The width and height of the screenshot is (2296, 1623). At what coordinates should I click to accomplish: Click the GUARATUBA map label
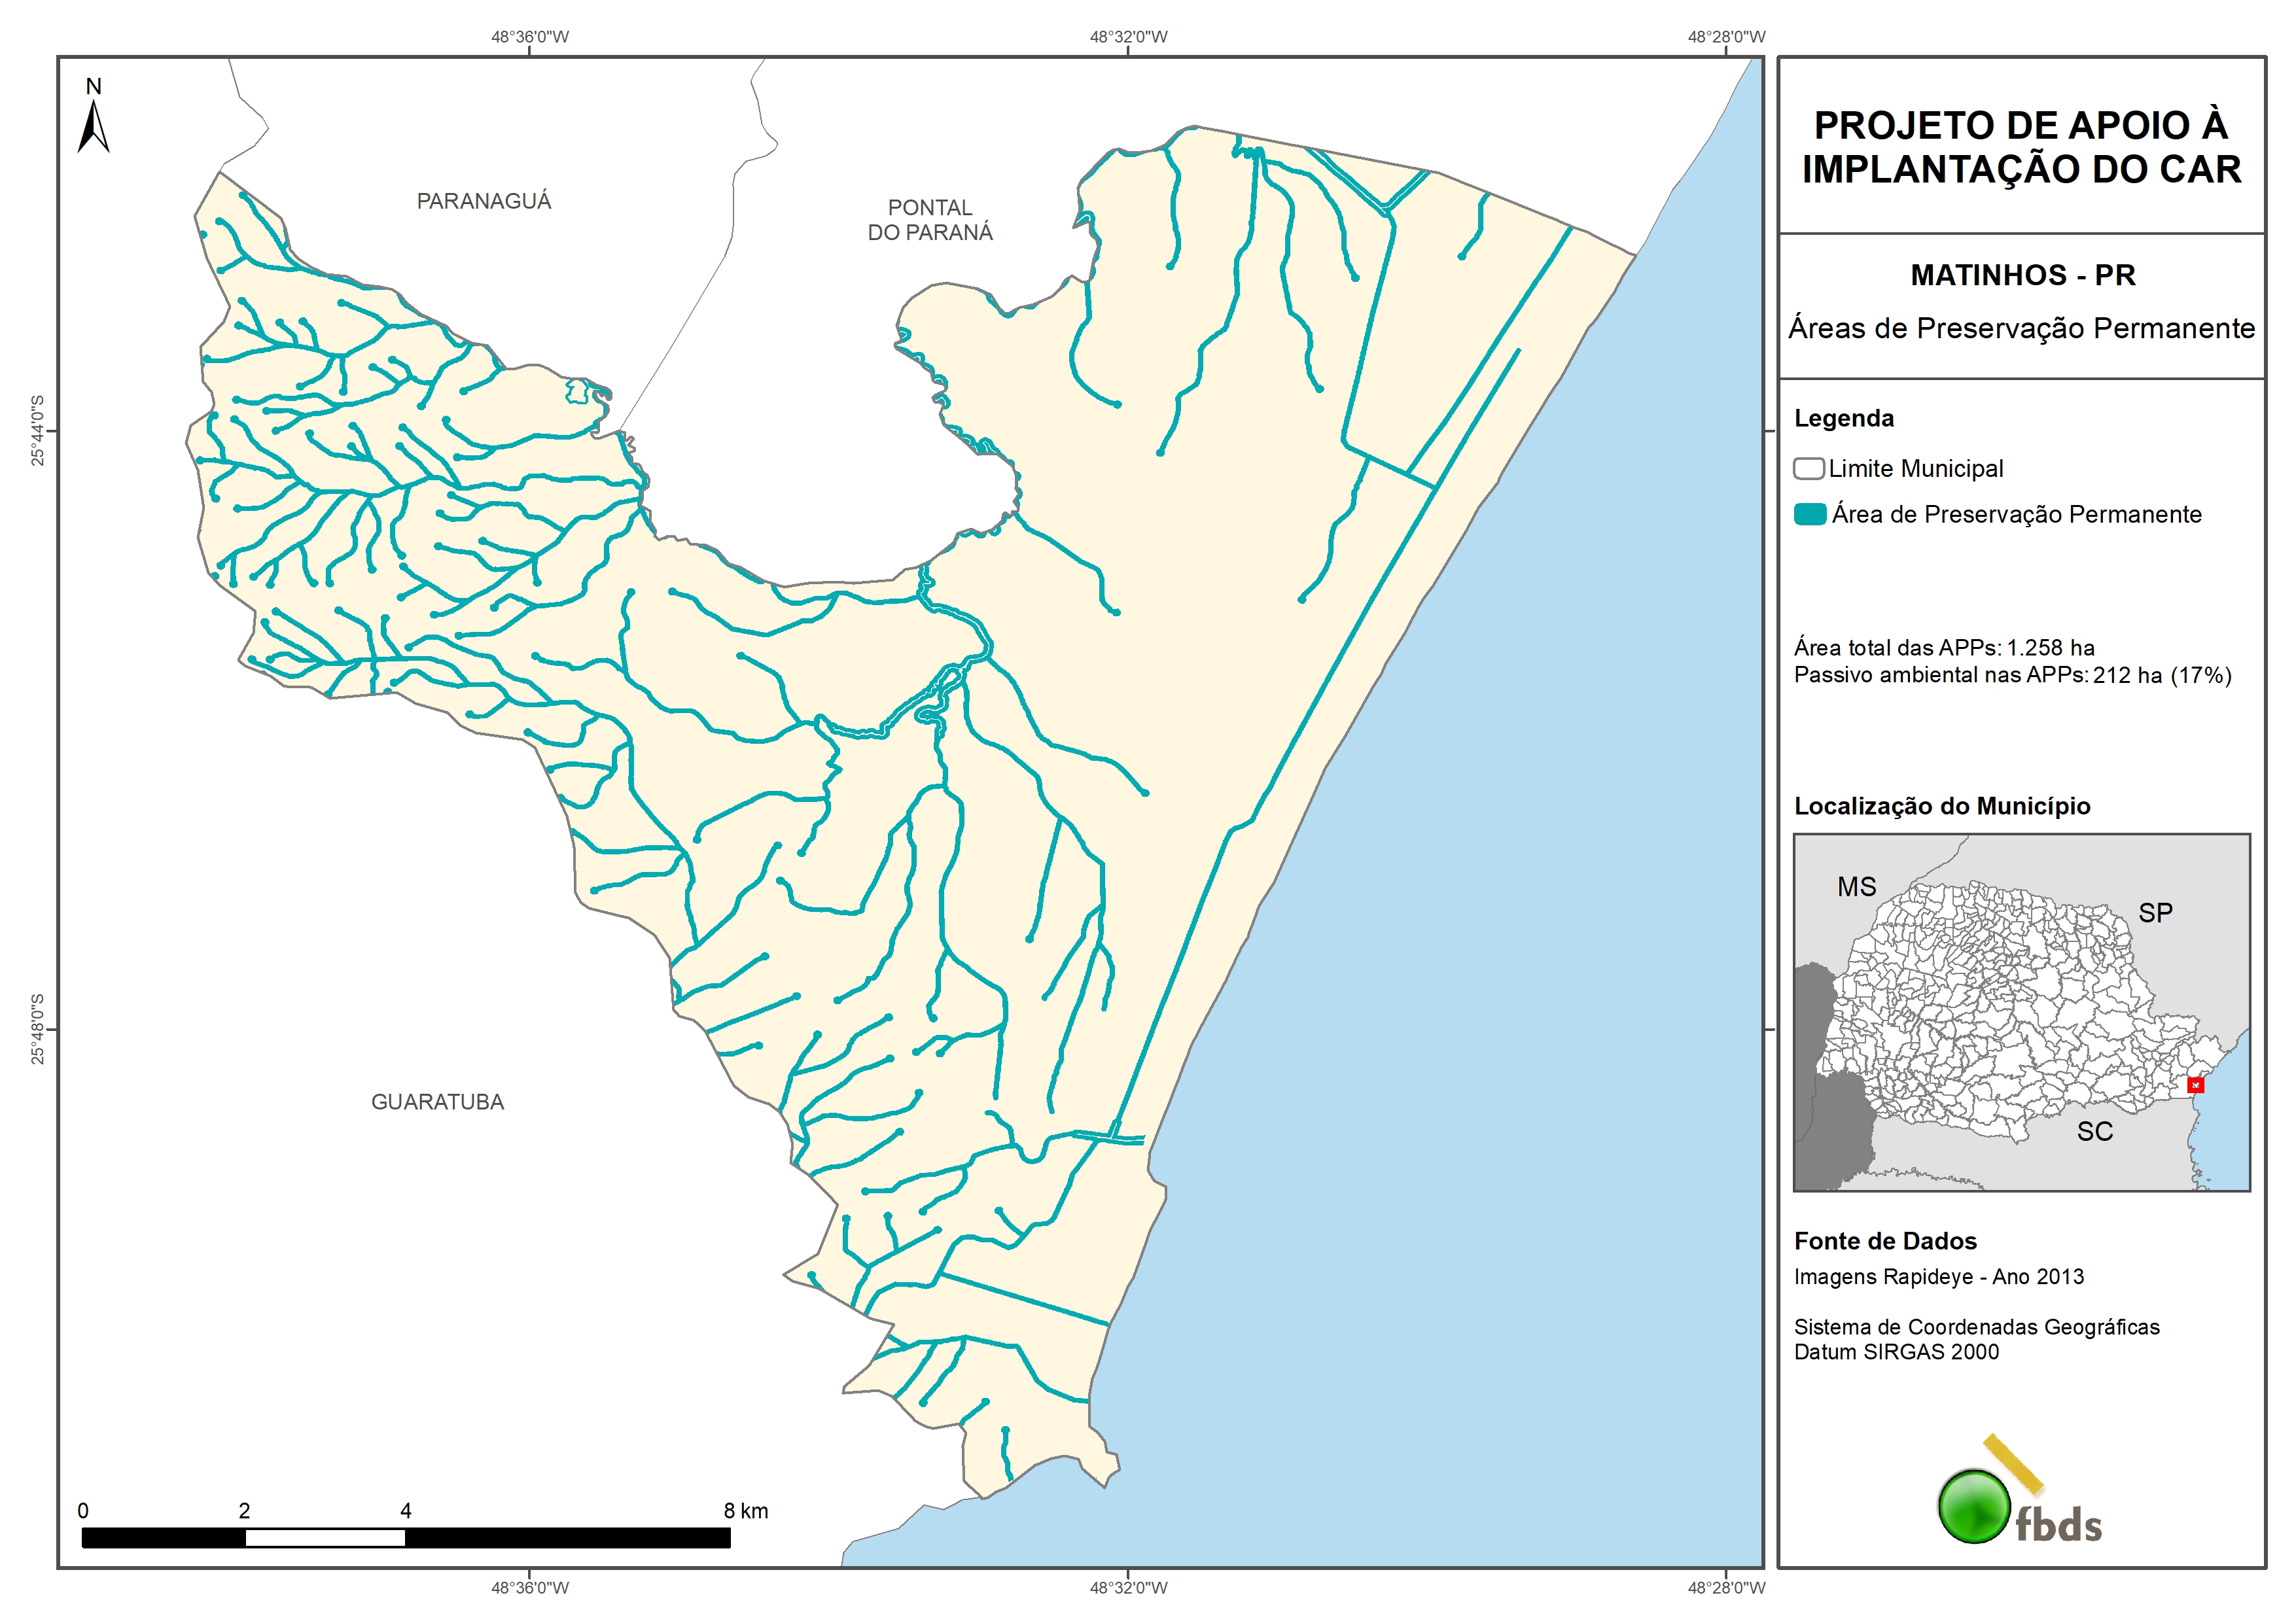click(x=437, y=1102)
